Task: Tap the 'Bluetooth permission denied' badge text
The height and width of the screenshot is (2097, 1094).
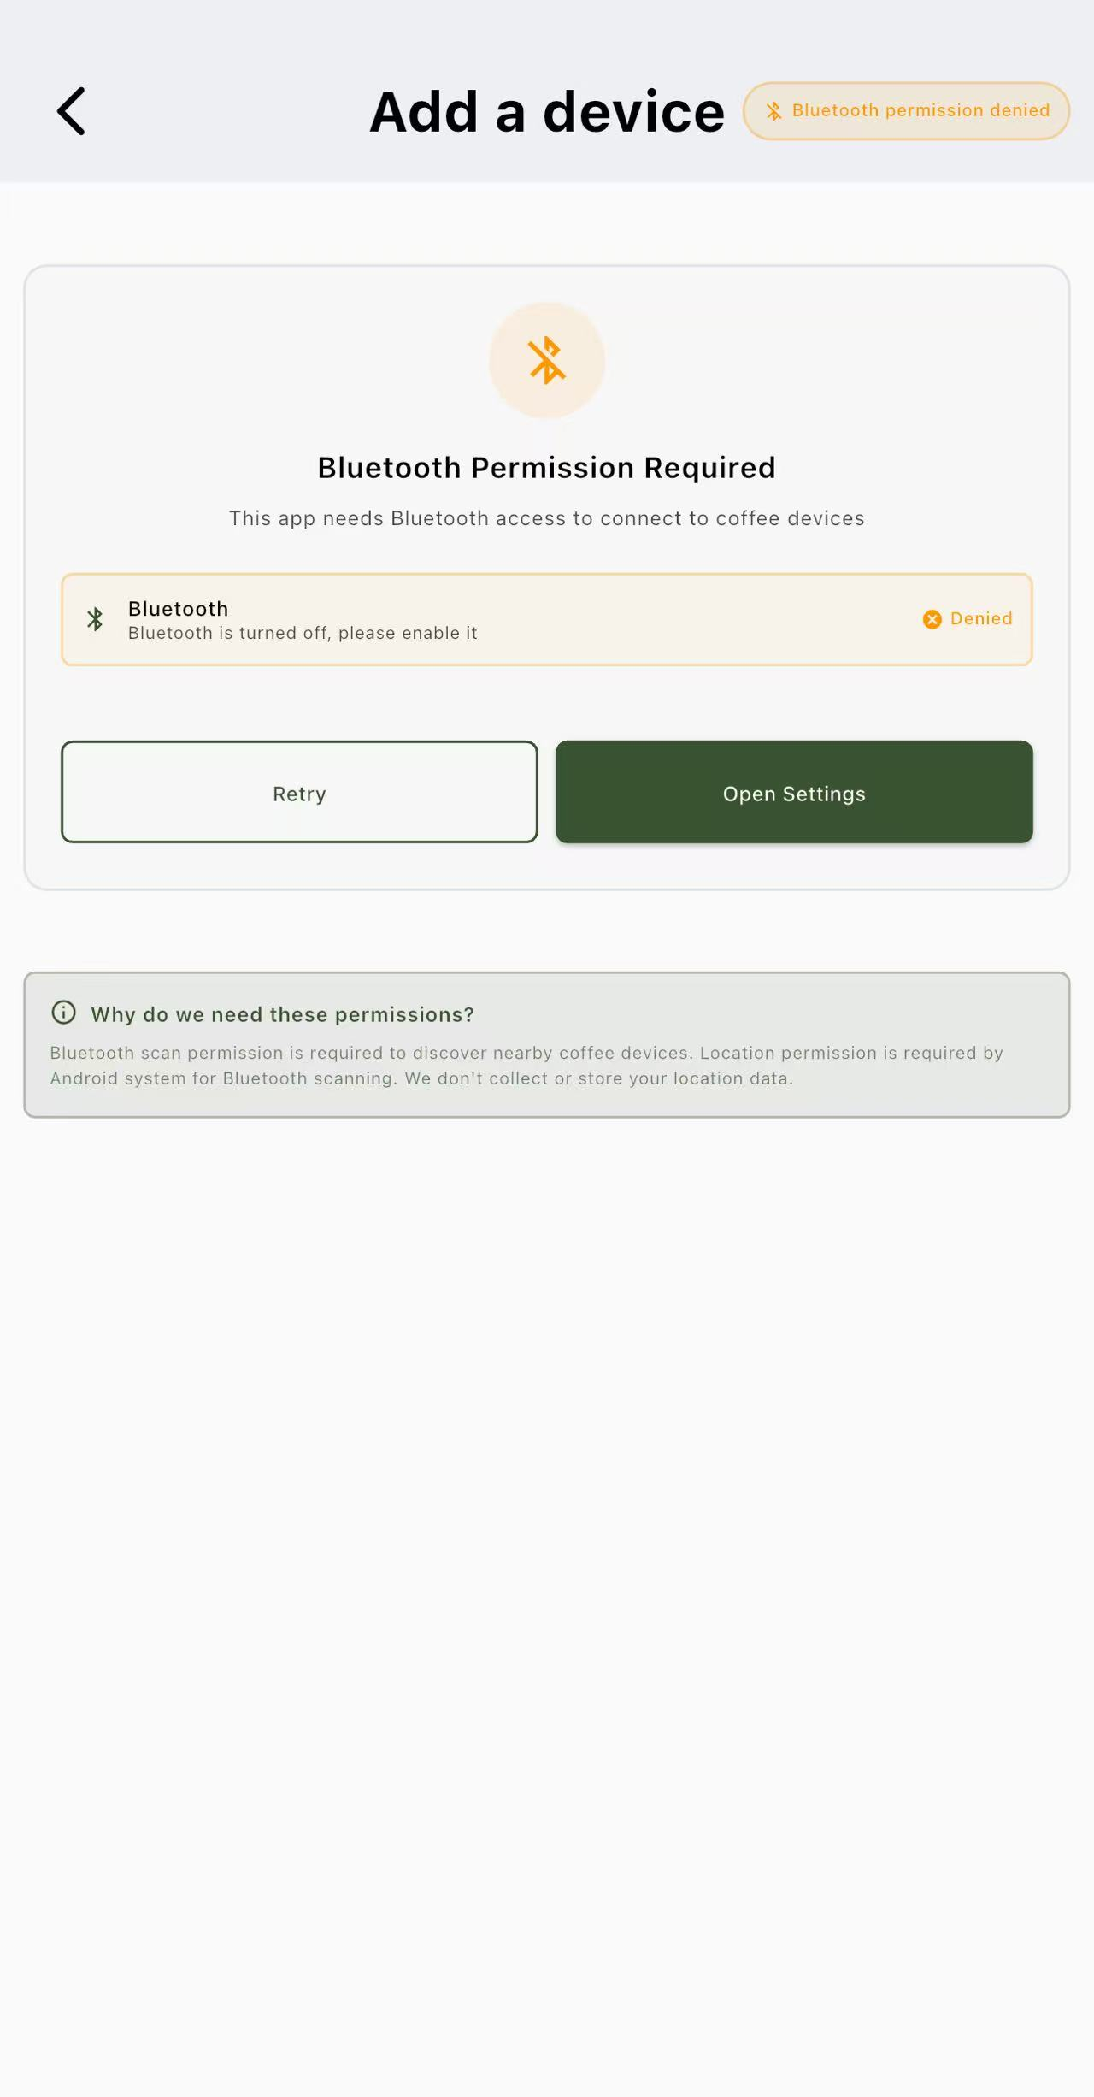Action: pos(920,110)
